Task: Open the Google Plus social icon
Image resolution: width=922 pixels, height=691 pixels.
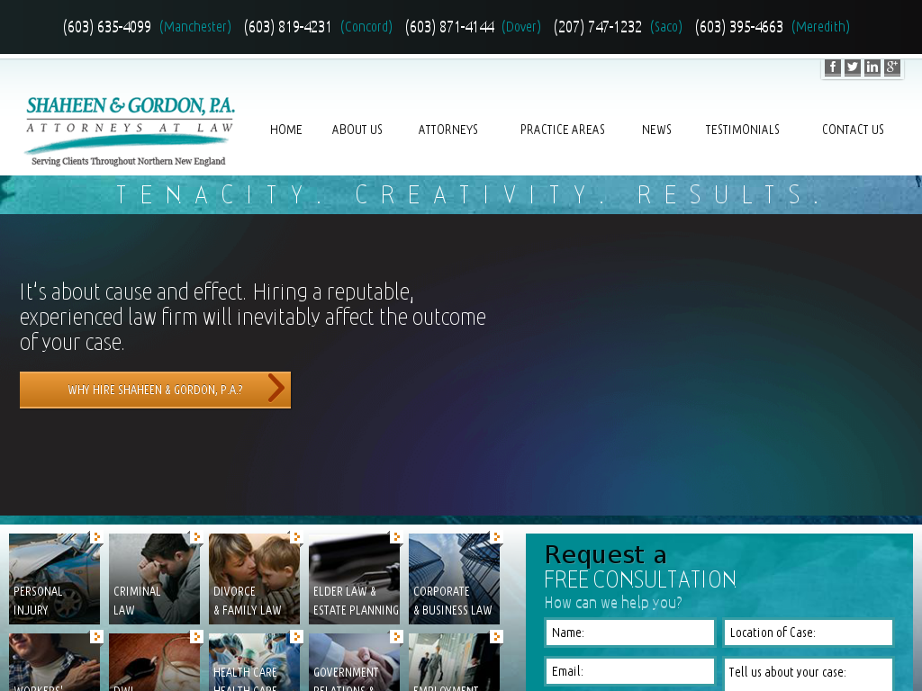Action: [x=892, y=67]
